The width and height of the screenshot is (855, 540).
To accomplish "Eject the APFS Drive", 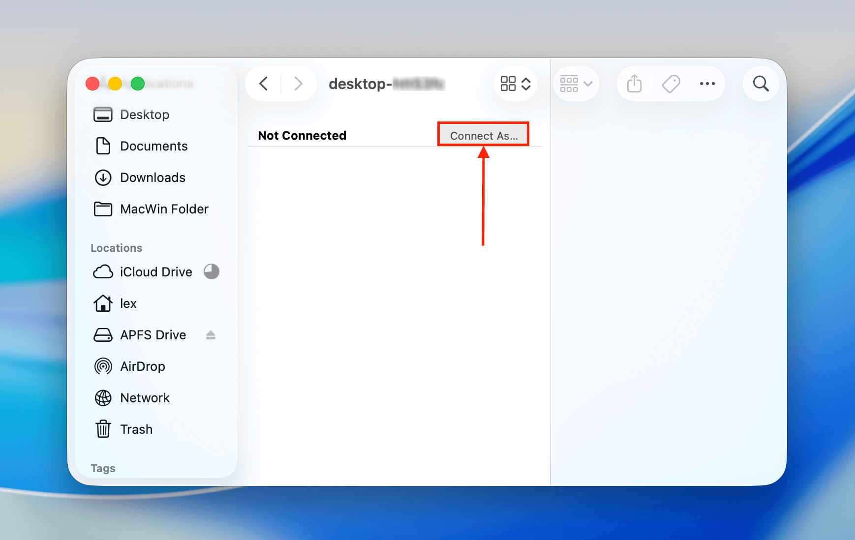I will coord(211,335).
